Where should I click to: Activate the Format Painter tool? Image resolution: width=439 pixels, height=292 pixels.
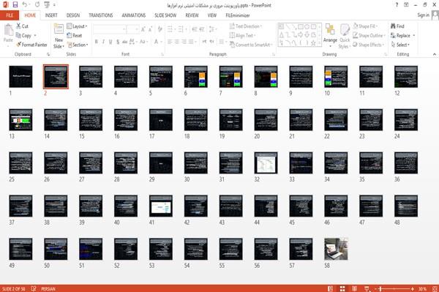coord(31,45)
